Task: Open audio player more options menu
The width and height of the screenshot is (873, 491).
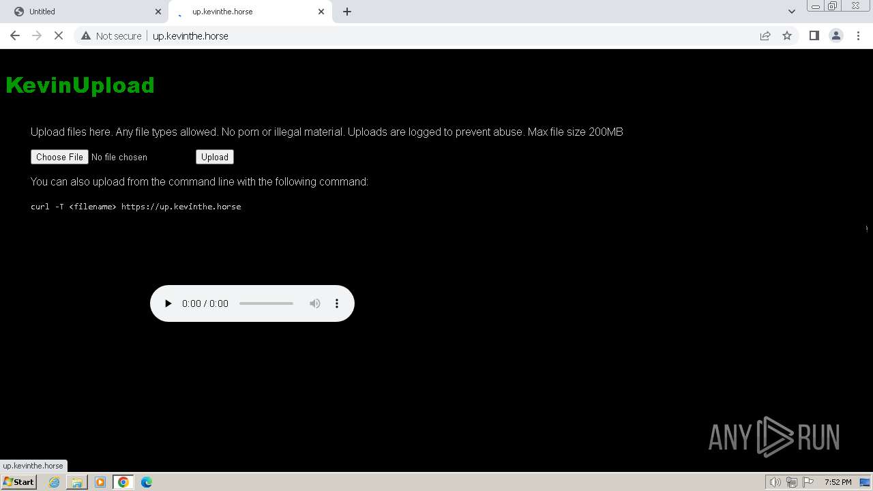Action: click(336, 303)
